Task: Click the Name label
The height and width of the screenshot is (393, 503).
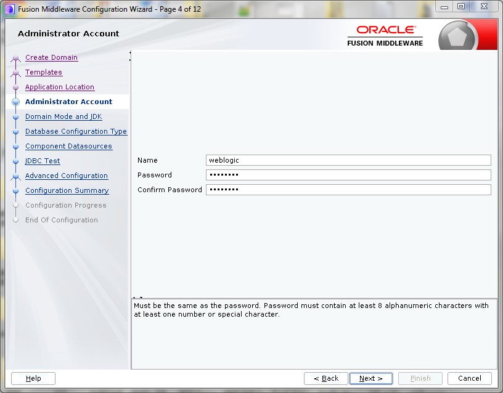Action: click(147, 160)
